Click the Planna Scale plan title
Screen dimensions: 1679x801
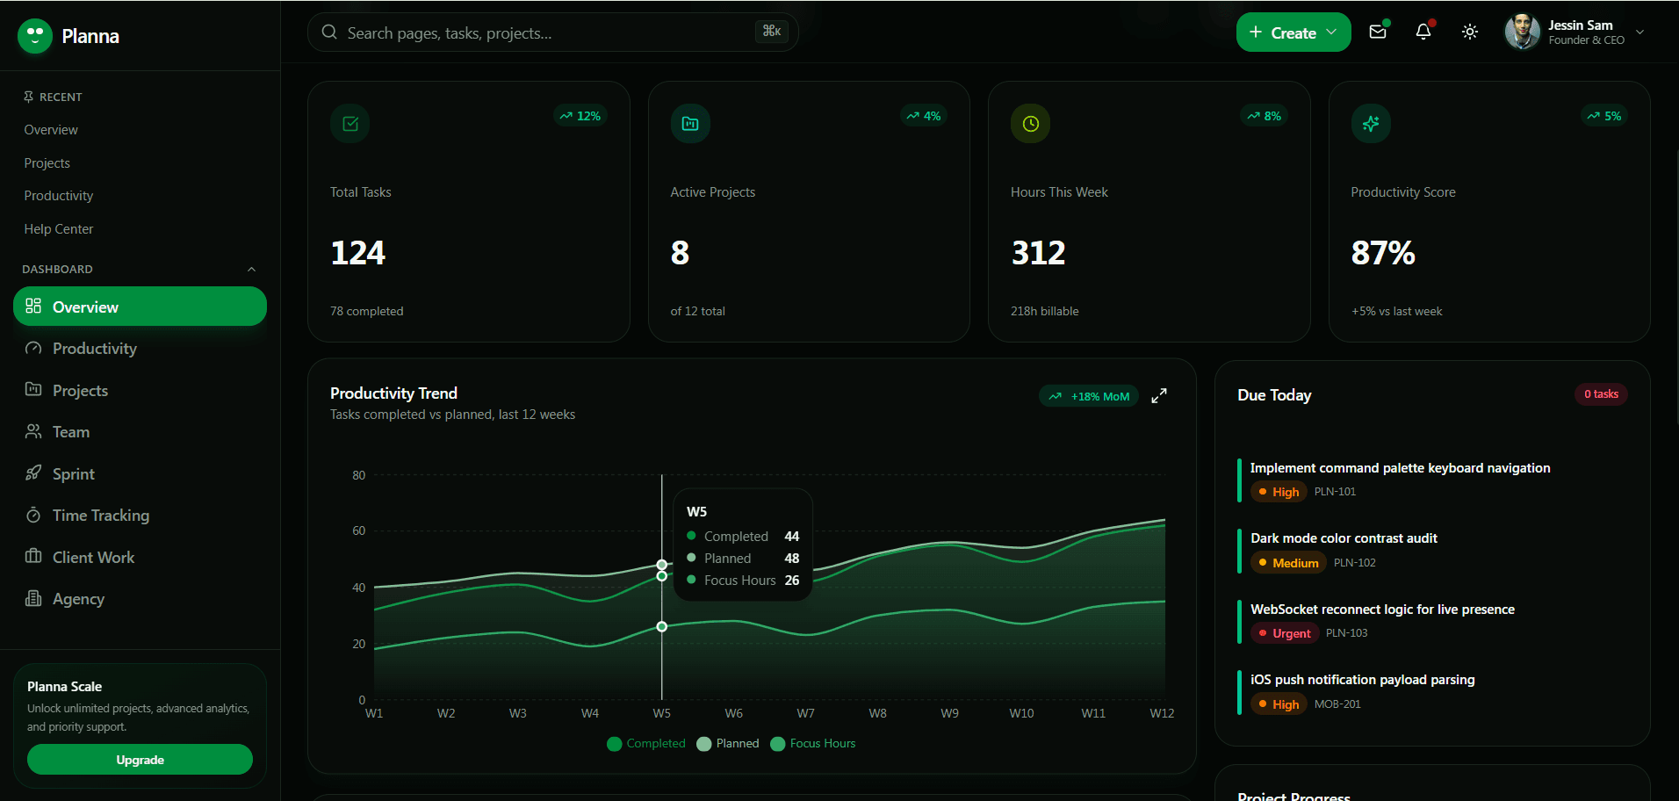pyautogui.click(x=64, y=687)
